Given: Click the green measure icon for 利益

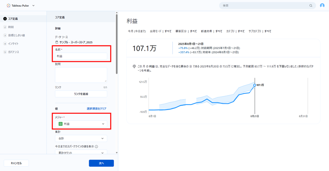Looking at the screenshot, I should click(61, 124).
